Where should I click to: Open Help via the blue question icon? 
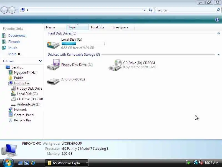[217, 19]
